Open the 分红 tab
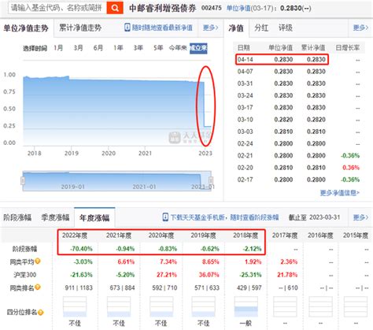373x330 pixels. click(261, 28)
